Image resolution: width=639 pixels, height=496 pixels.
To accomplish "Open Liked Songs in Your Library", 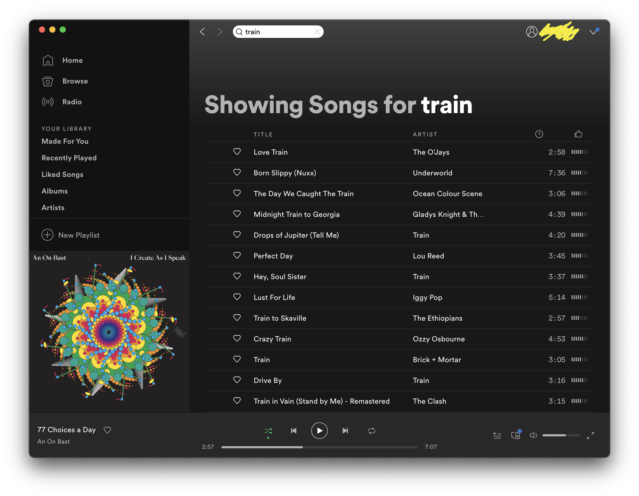I will coord(62,174).
